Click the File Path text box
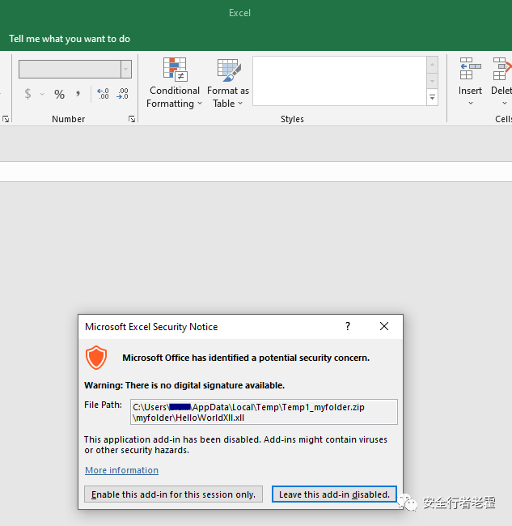This screenshot has height=526, width=512. tap(264, 412)
